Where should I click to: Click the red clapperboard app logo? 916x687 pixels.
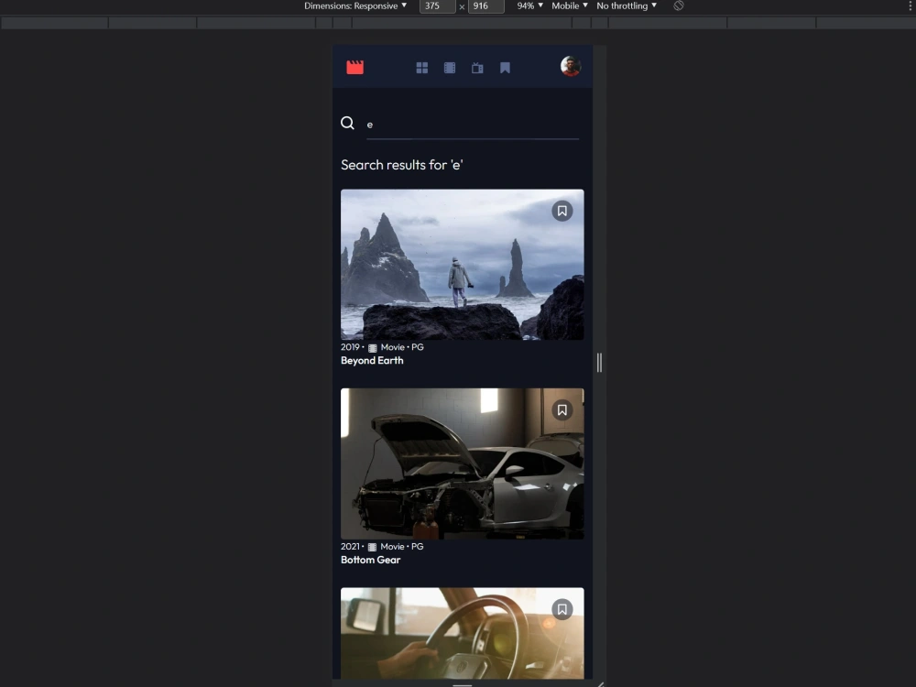pos(354,67)
